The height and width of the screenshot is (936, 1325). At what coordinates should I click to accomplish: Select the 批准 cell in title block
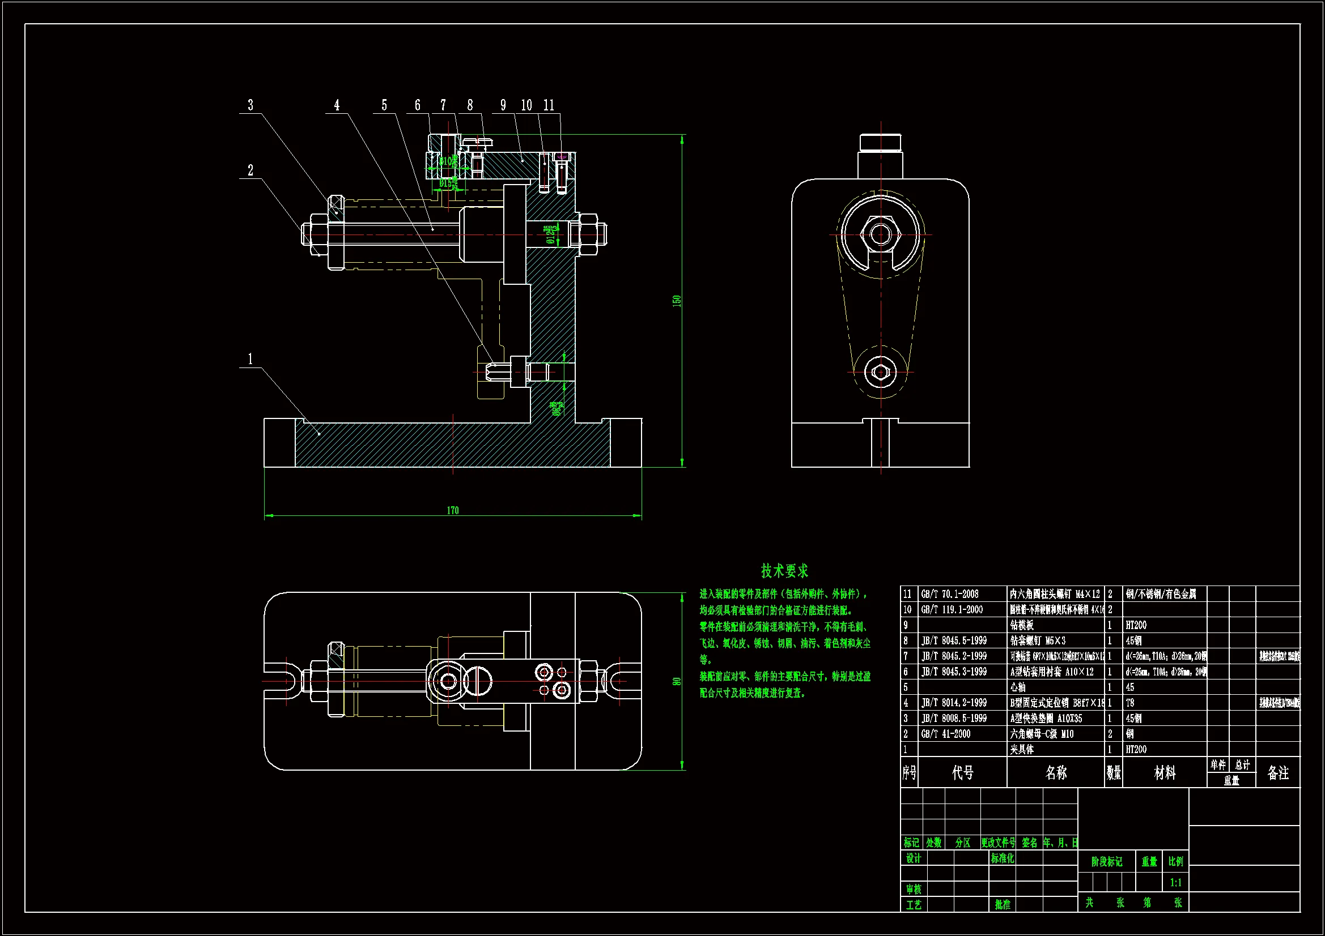[1003, 905]
